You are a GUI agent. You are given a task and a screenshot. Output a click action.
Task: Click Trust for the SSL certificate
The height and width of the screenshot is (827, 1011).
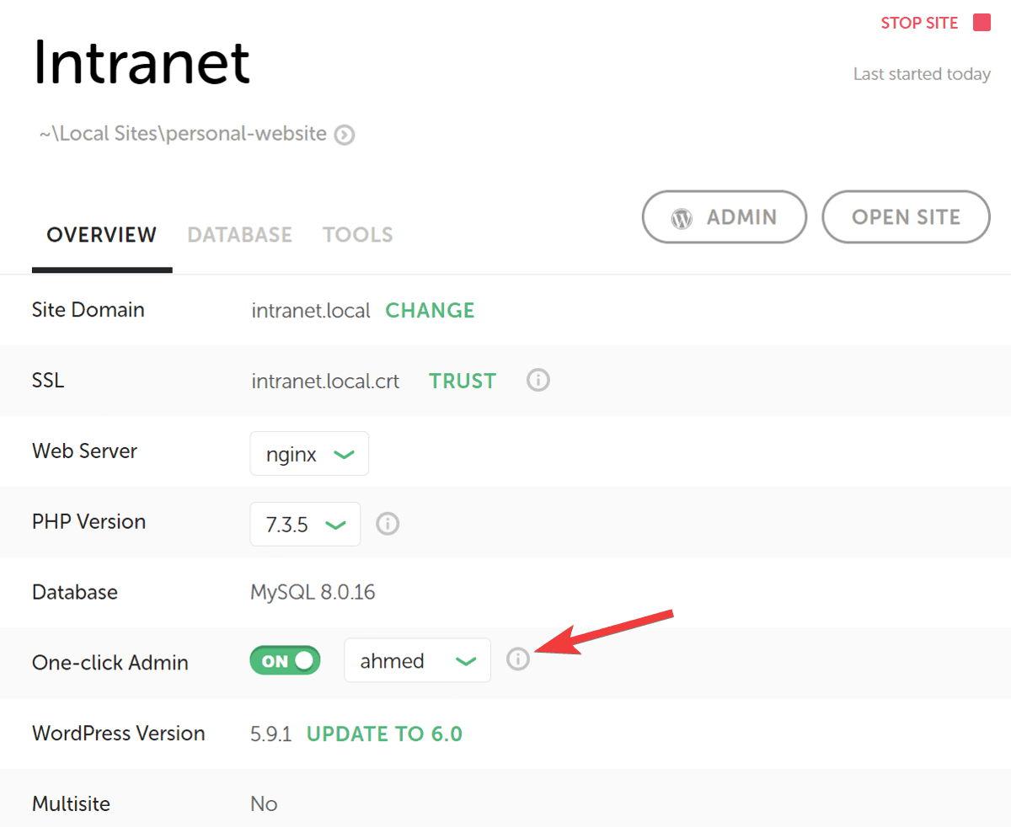(x=463, y=381)
